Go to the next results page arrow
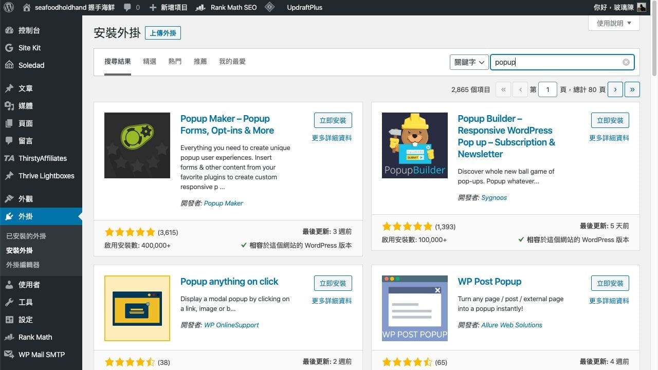The image size is (658, 370). click(615, 89)
